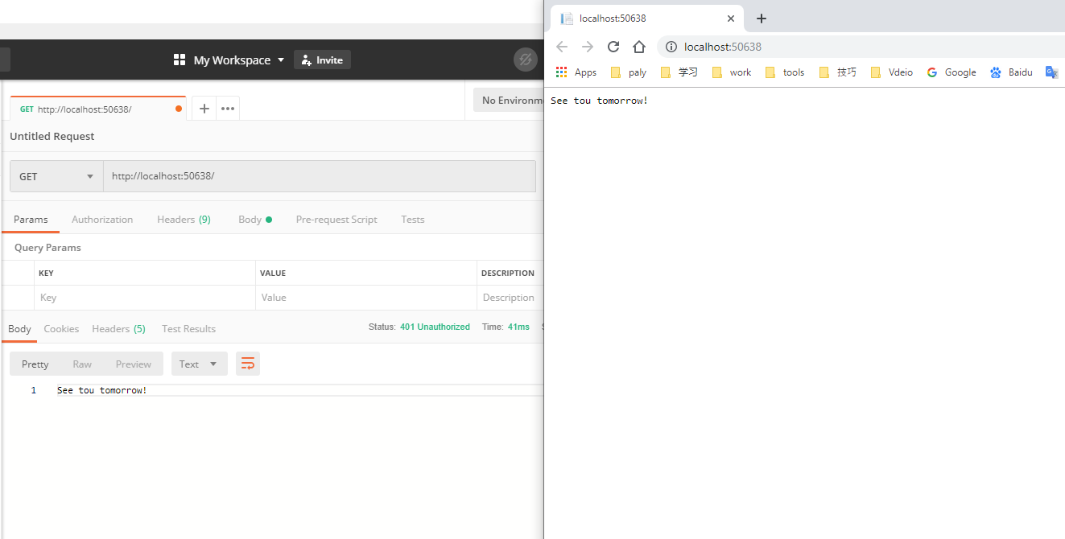
Task: Click the sync offline icon in Postman header
Action: pyautogui.click(x=525, y=60)
